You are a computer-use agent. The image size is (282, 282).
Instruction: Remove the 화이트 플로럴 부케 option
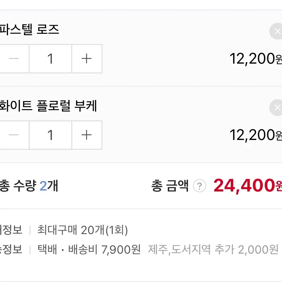[x=276, y=107]
